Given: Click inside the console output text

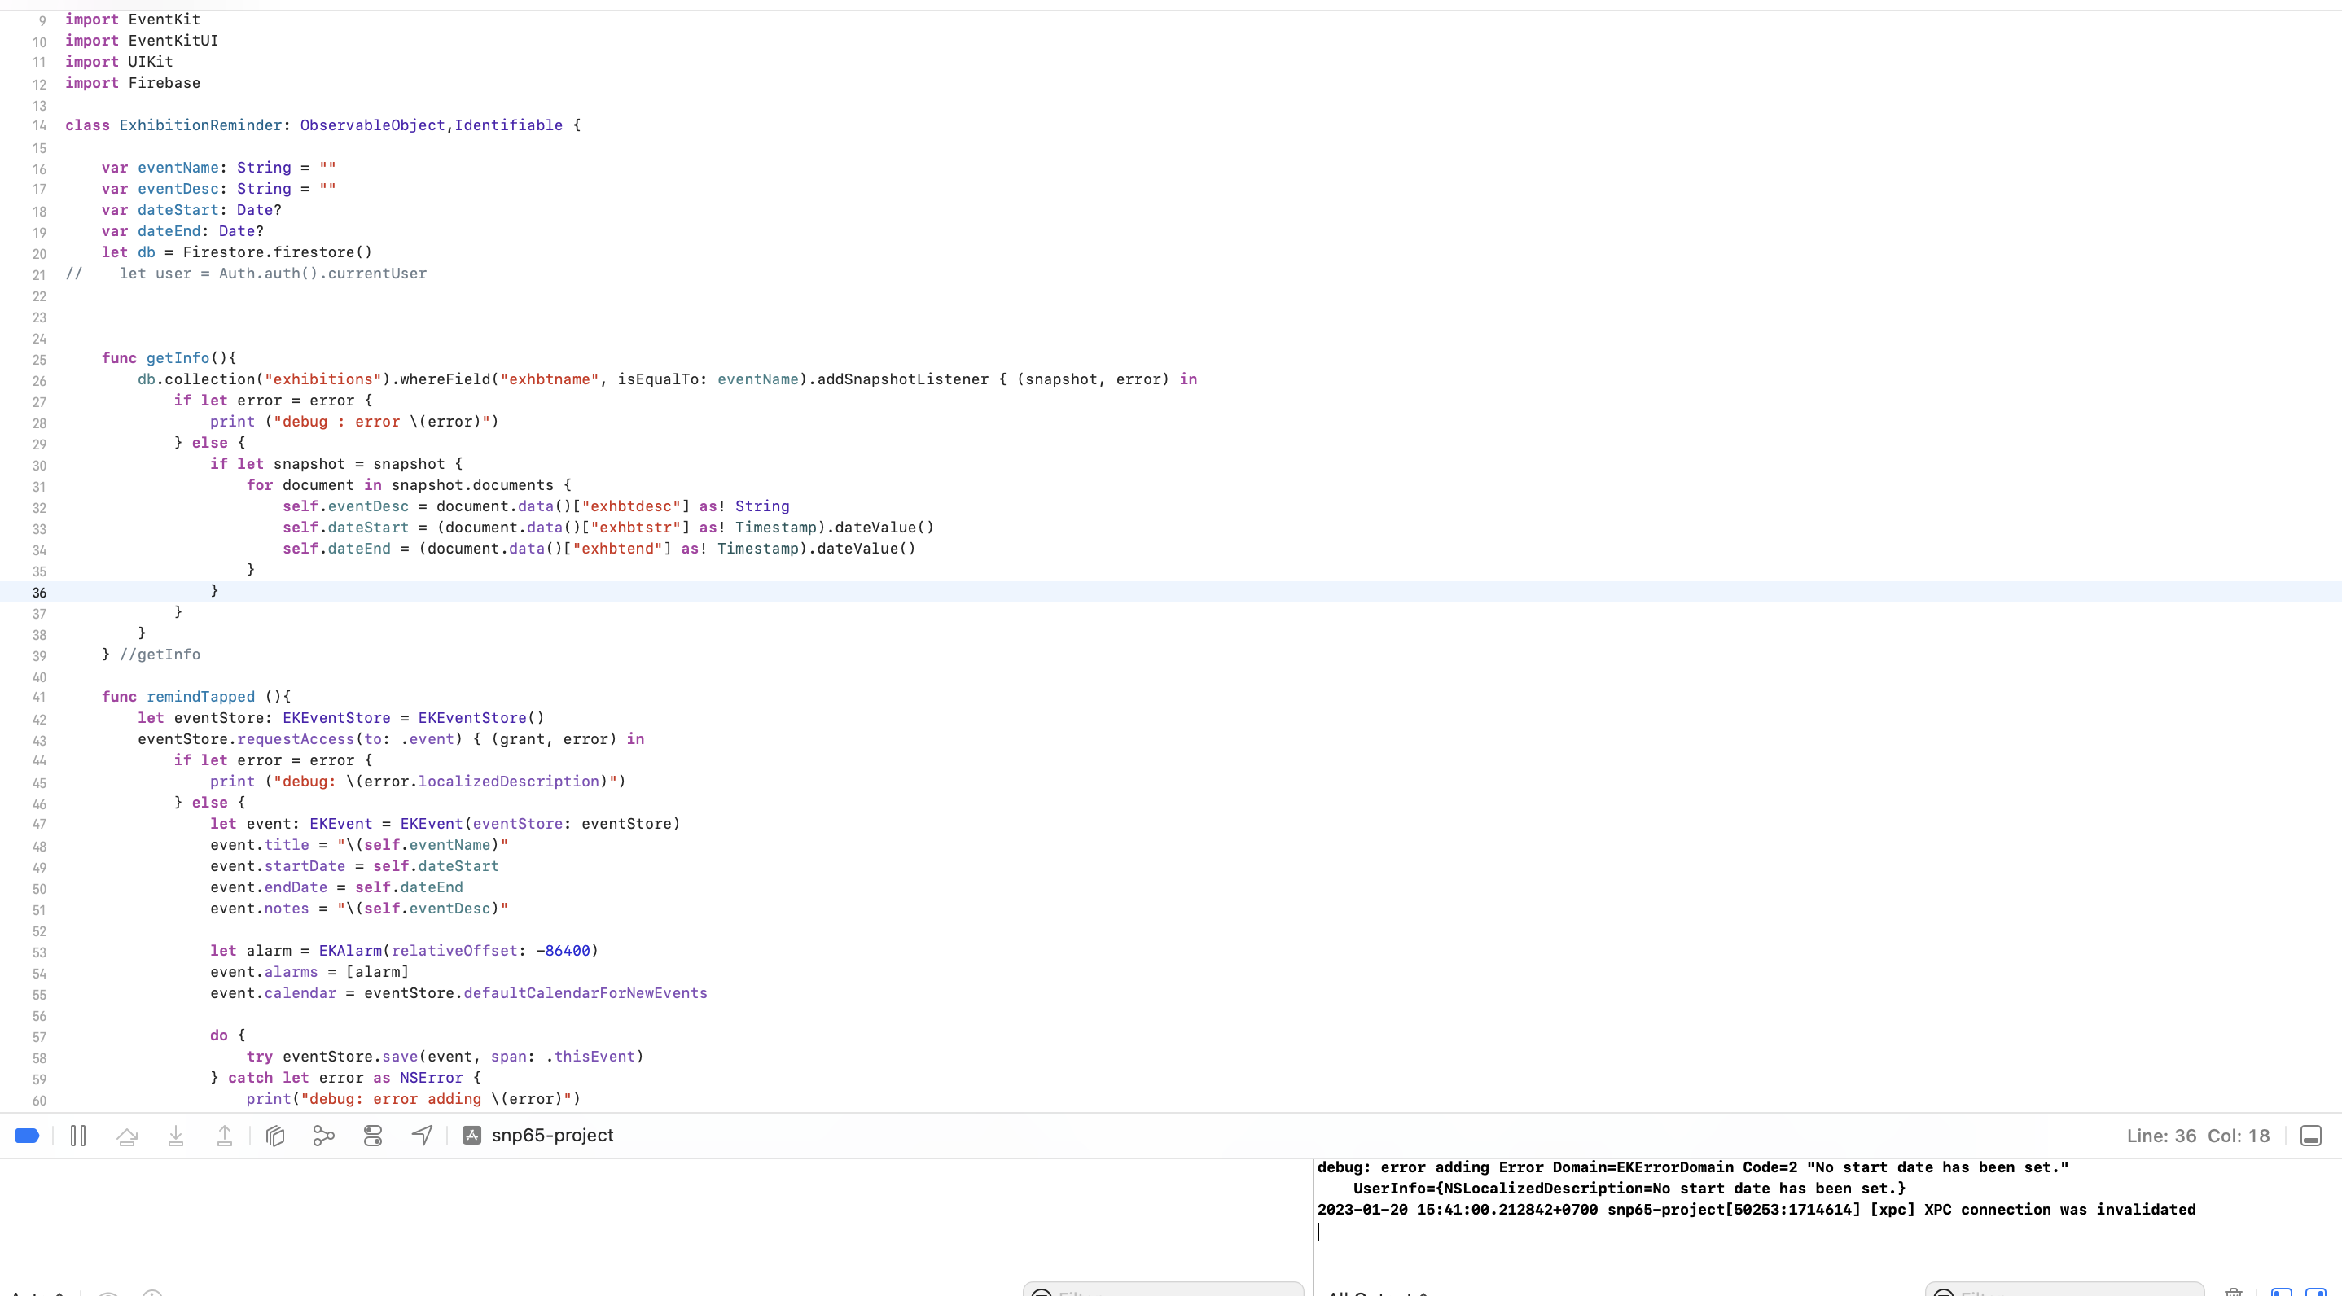Looking at the screenshot, I should point(1691,1189).
